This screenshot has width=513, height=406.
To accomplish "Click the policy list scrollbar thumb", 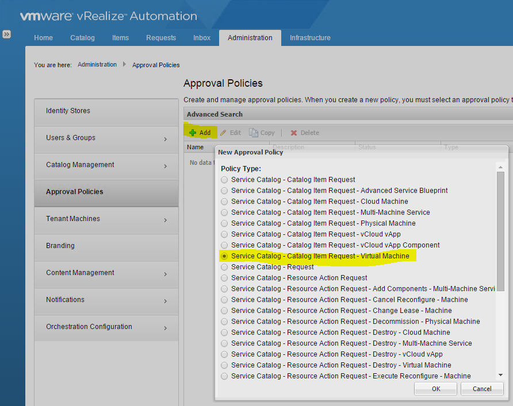I will (500, 231).
